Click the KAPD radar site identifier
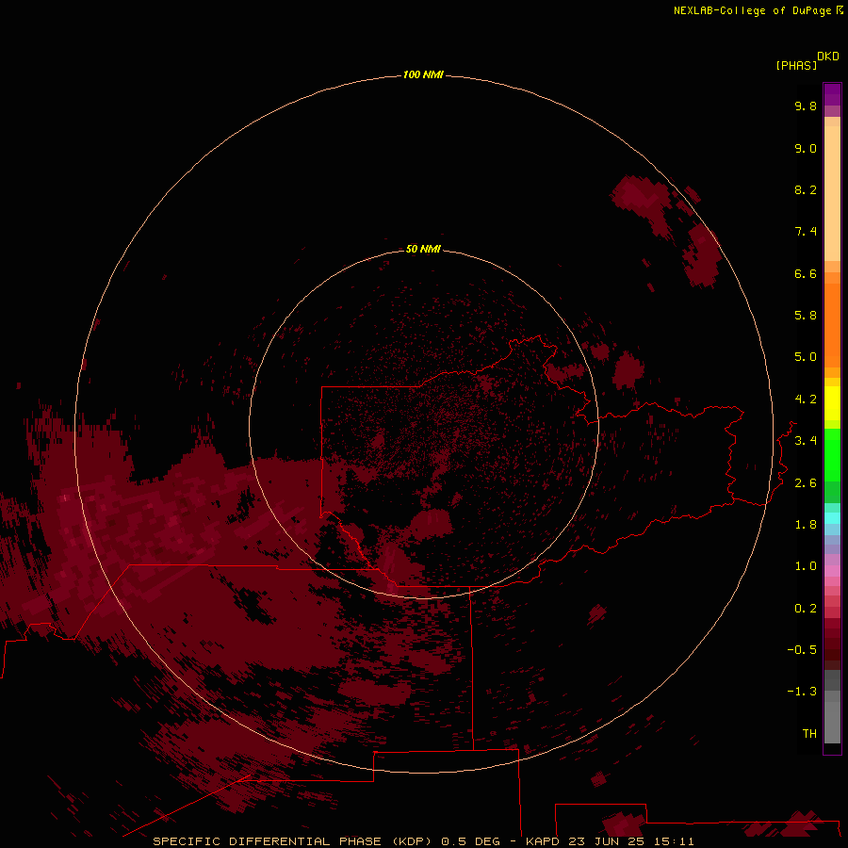848x848 pixels. tap(544, 841)
